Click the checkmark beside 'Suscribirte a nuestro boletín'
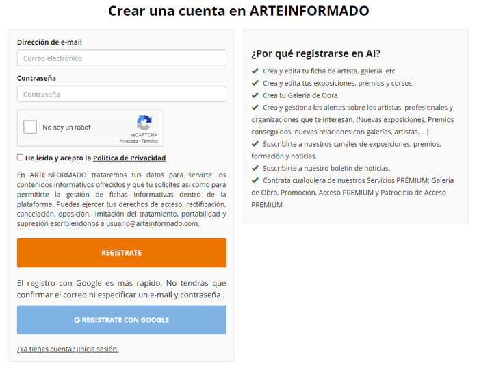Viewport: 479px width, 370px height. click(255, 168)
